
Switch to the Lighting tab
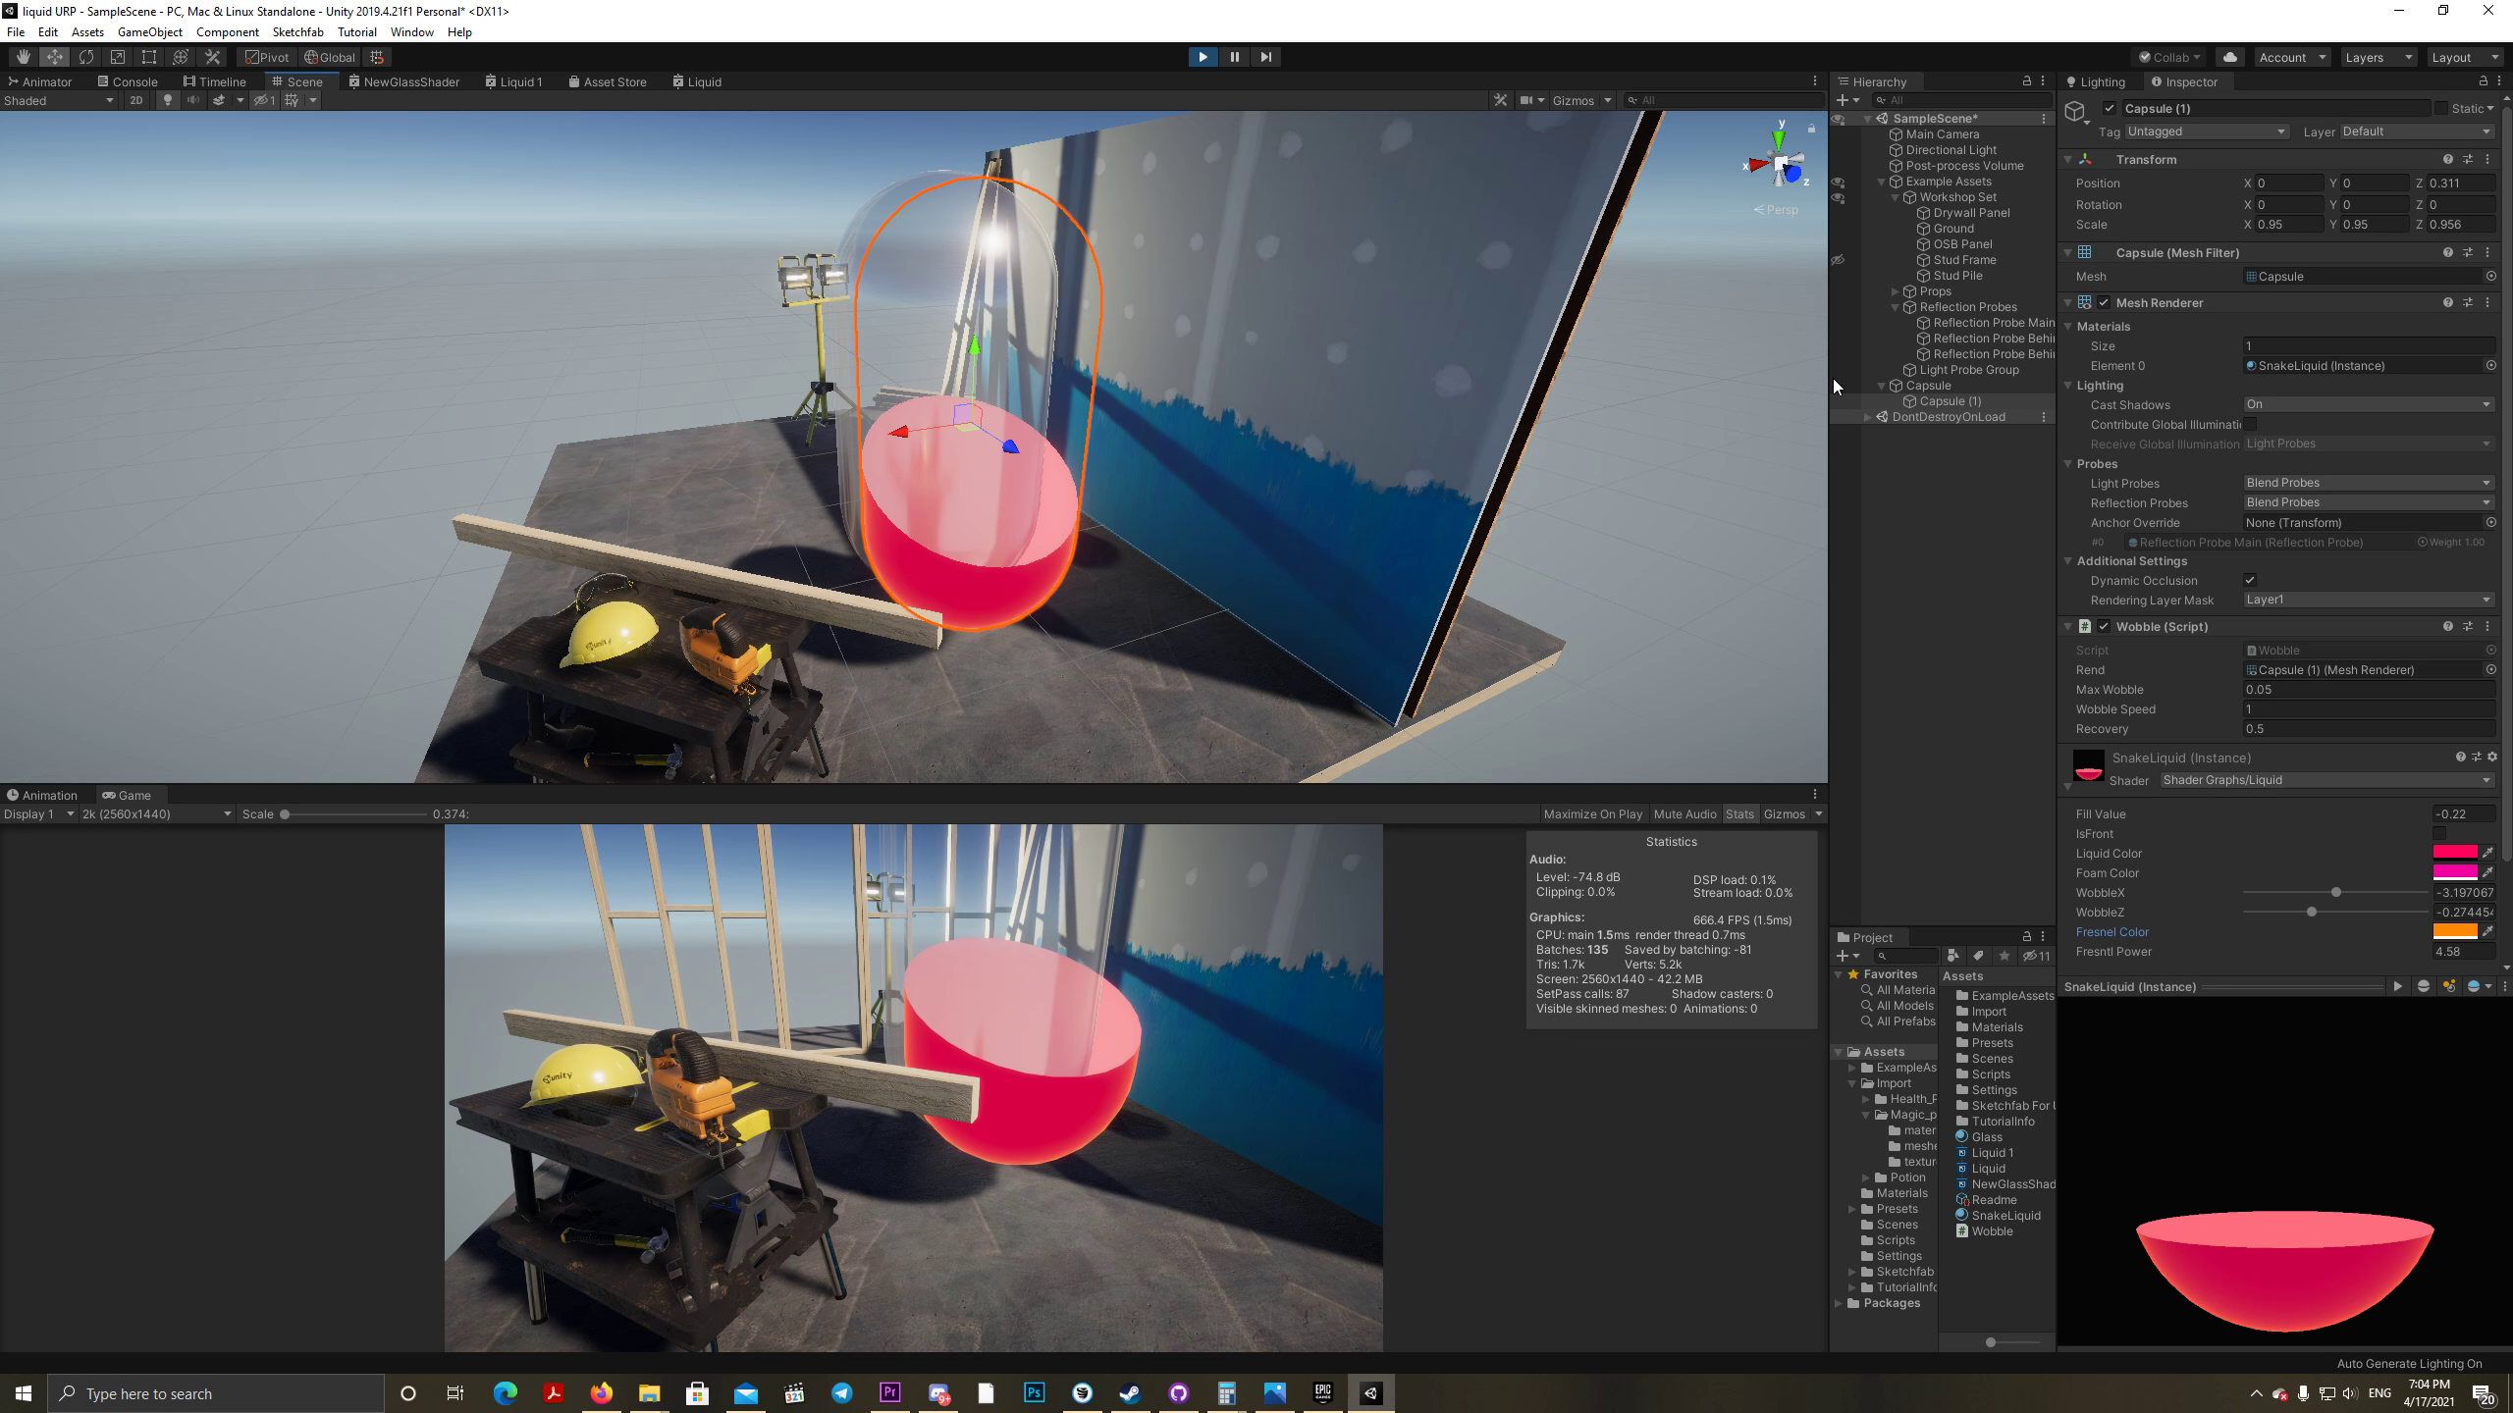pyautogui.click(x=2096, y=81)
